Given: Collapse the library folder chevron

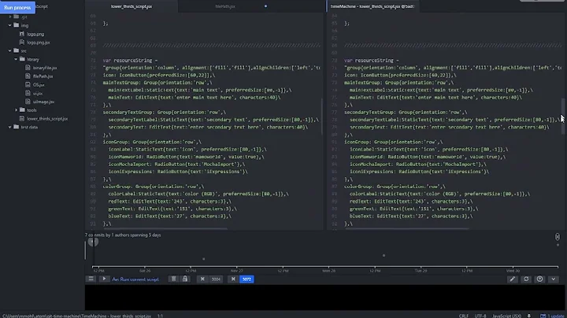Looking at the screenshot, I should [x=16, y=59].
